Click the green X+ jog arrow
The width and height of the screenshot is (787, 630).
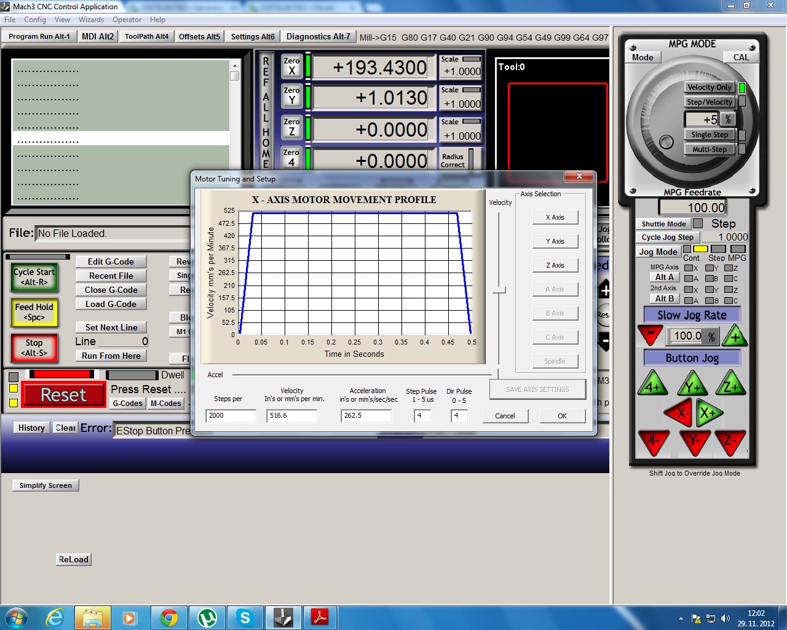tap(709, 413)
